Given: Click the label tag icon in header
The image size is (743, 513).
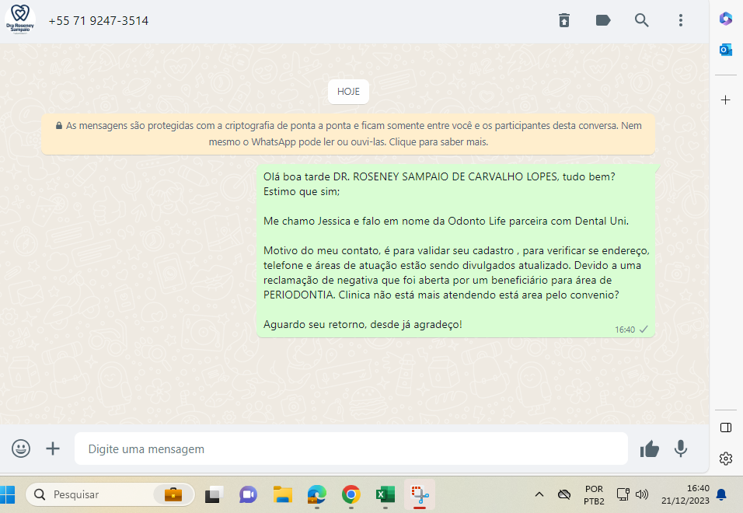Looking at the screenshot, I should click(x=603, y=20).
